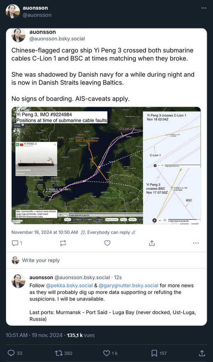Open the @auonsson.bsky.social handle in embedded post
Image resolution: width=213 pixels, height=362 pixels.
click(57, 39)
